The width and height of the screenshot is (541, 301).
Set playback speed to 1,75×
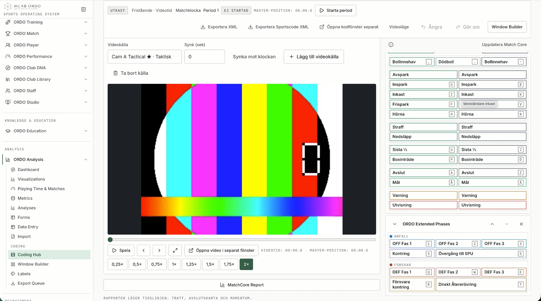pos(229,264)
